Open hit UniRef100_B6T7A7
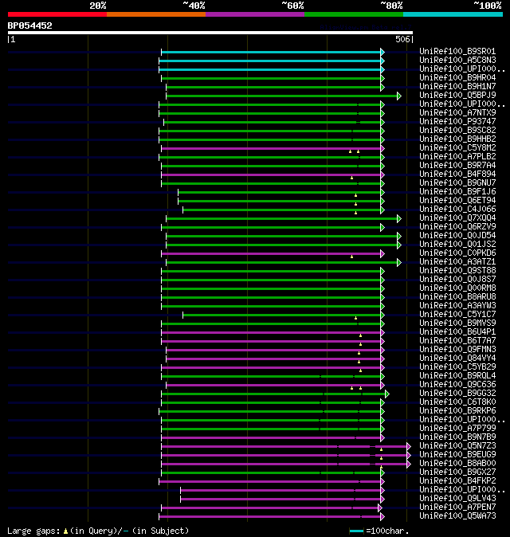 point(457,341)
